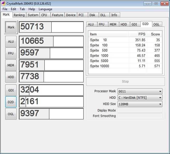Viewport: 170px width, 154px height.
Task: Run the GDI benchmark button
Action: click(x=11, y=90)
